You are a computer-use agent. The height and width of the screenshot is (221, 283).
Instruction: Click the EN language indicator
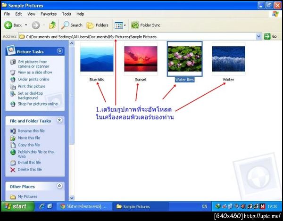click(205, 206)
